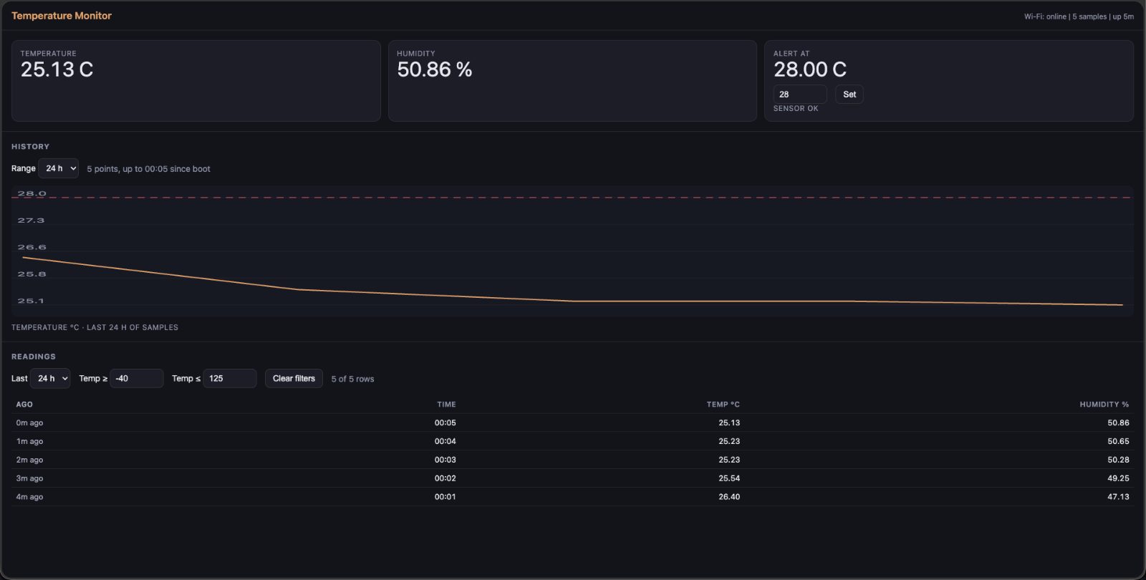Select the '2m ago' table cell
Screen dimensions: 1146x580
coord(29,460)
